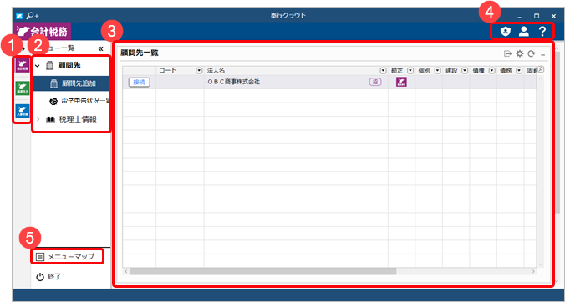Open the 勘定 column filter dropdown
565x302 pixels.
point(410,70)
